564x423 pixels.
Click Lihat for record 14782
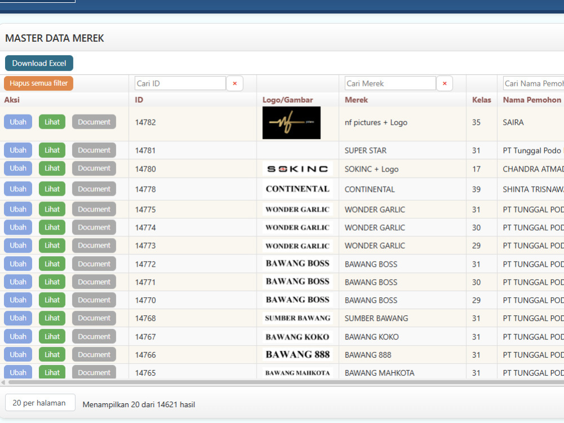coord(52,122)
